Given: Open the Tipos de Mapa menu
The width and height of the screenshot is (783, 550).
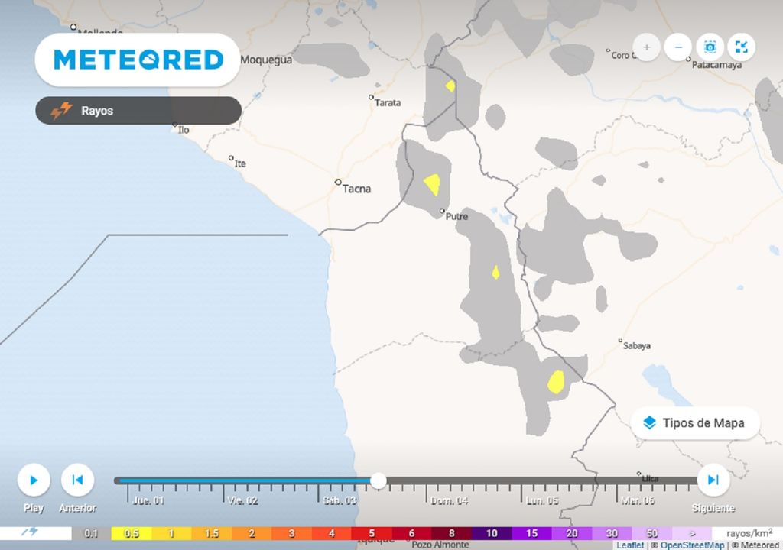Looking at the screenshot, I should pos(694,423).
